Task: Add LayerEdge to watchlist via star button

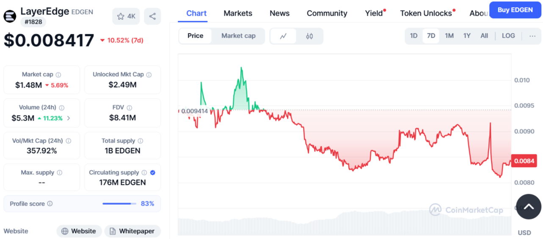Action: [126, 16]
